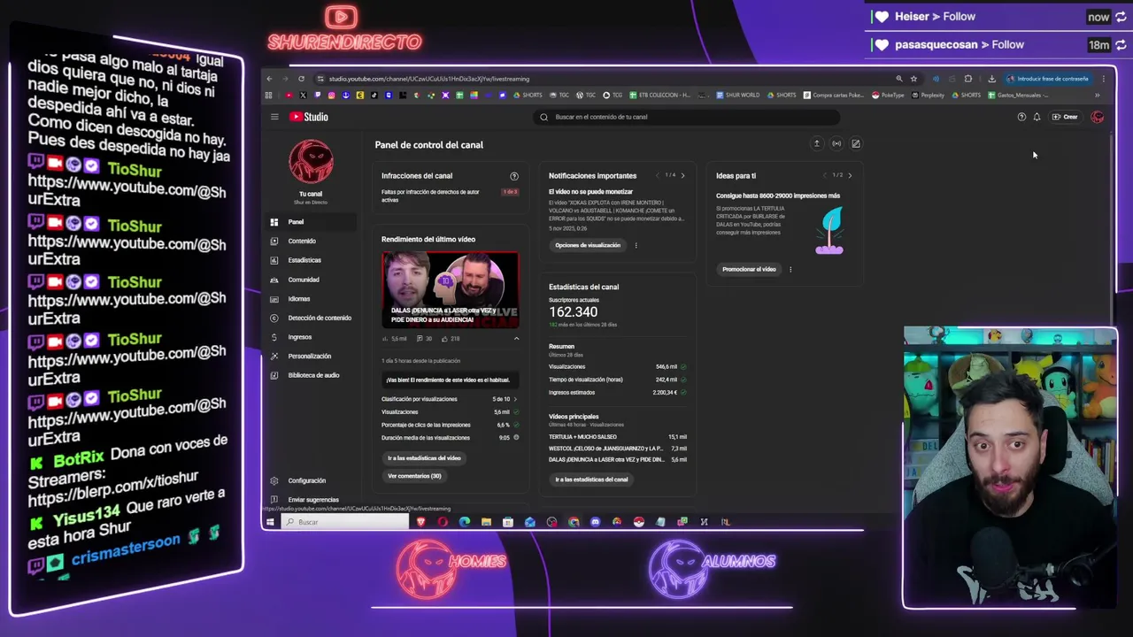Collapse the latest video performance details
Image resolution: width=1133 pixels, height=637 pixels.
[x=516, y=338]
